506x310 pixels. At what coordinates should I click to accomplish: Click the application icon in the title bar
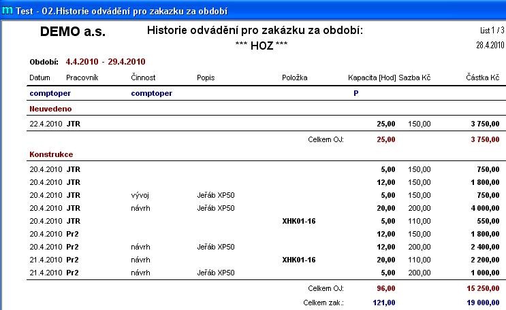click(7, 10)
